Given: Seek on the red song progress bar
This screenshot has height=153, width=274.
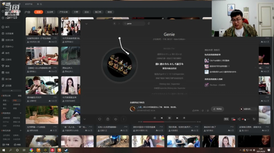Looking at the screenshot, I should tap(169, 122).
